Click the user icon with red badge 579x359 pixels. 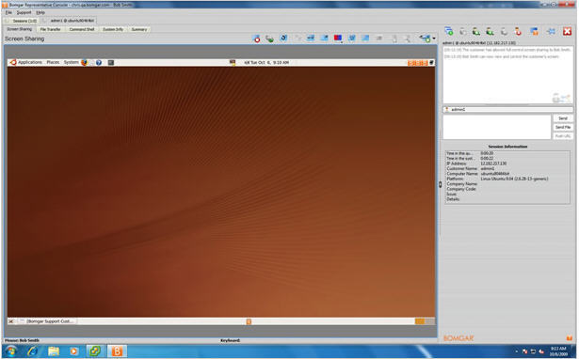point(518,31)
